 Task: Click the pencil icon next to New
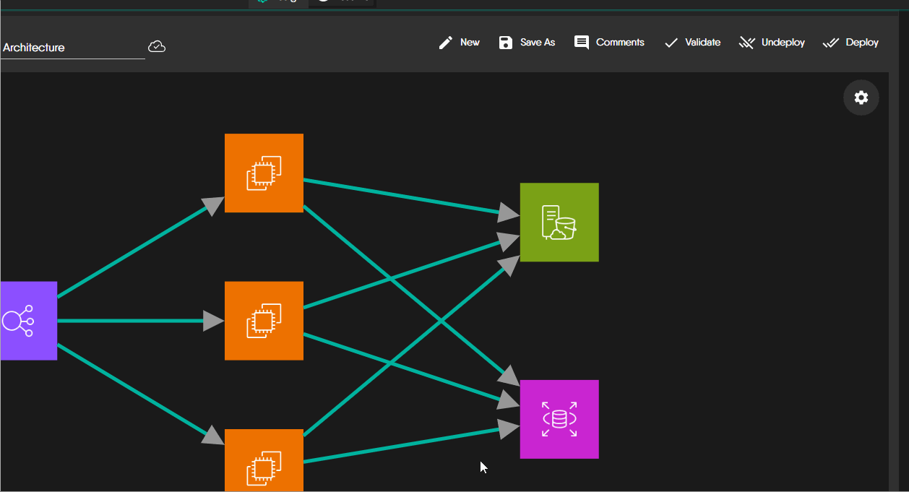[x=445, y=42]
